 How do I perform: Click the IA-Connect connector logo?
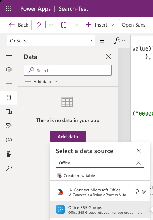coord(60,192)
